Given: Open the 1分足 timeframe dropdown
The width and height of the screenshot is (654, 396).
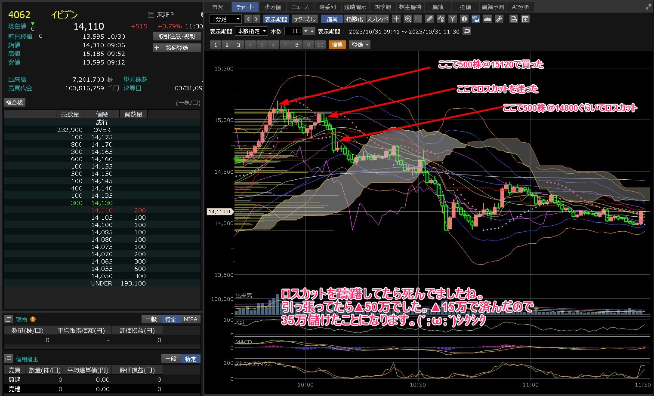Looking at the screenshot, I should tap(225, 19).
